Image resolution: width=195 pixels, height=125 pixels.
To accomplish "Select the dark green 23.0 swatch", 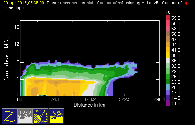I will 168,82.
